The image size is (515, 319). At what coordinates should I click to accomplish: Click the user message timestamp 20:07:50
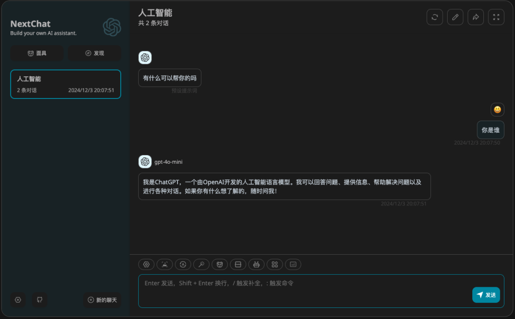(477, 143)
